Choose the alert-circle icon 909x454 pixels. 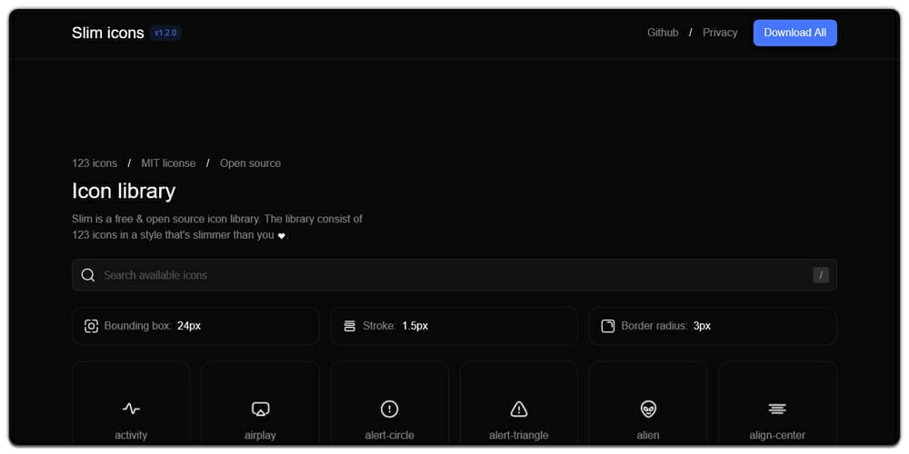click(x=389, y=409)
